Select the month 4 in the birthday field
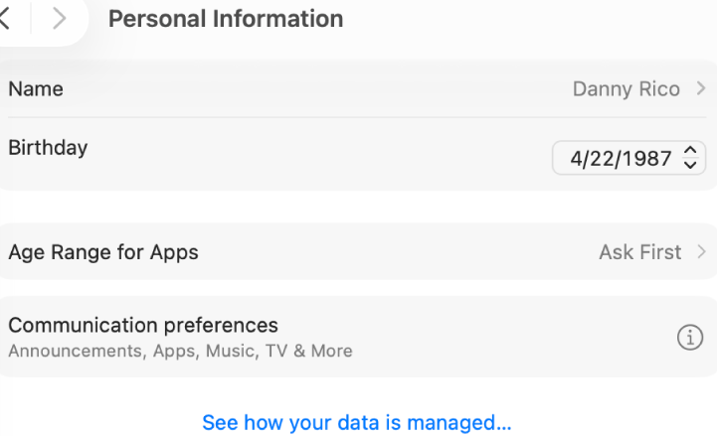This screenshot has height=436, width=717. 575,159
